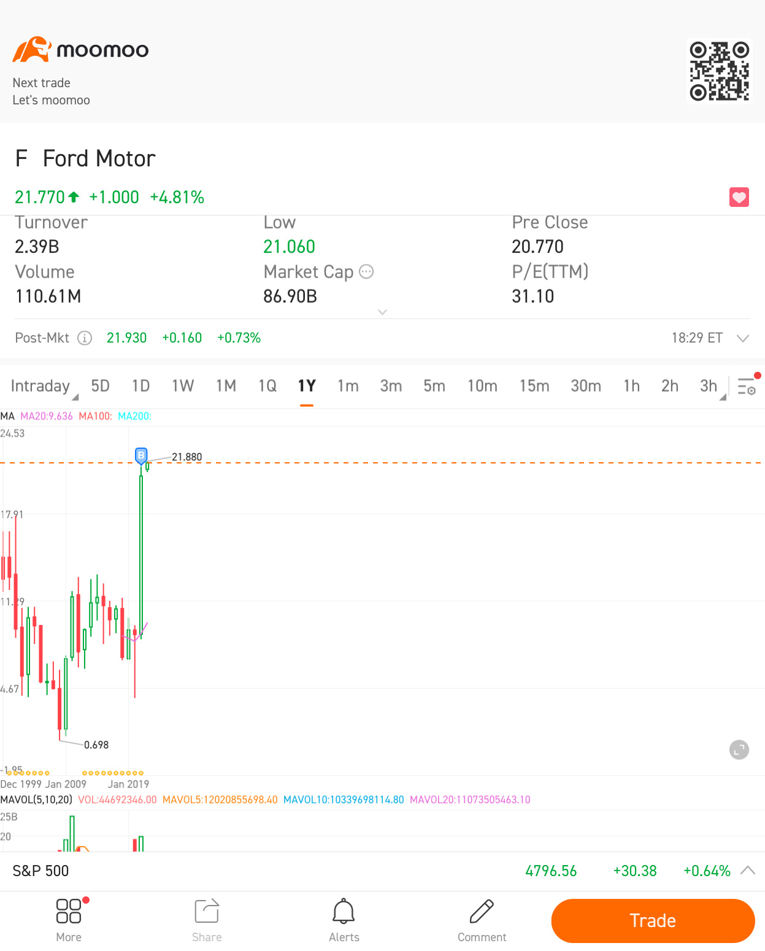765x951 pixels.
Task: Click the 0.698 low price label
Action: coord(96,745)
